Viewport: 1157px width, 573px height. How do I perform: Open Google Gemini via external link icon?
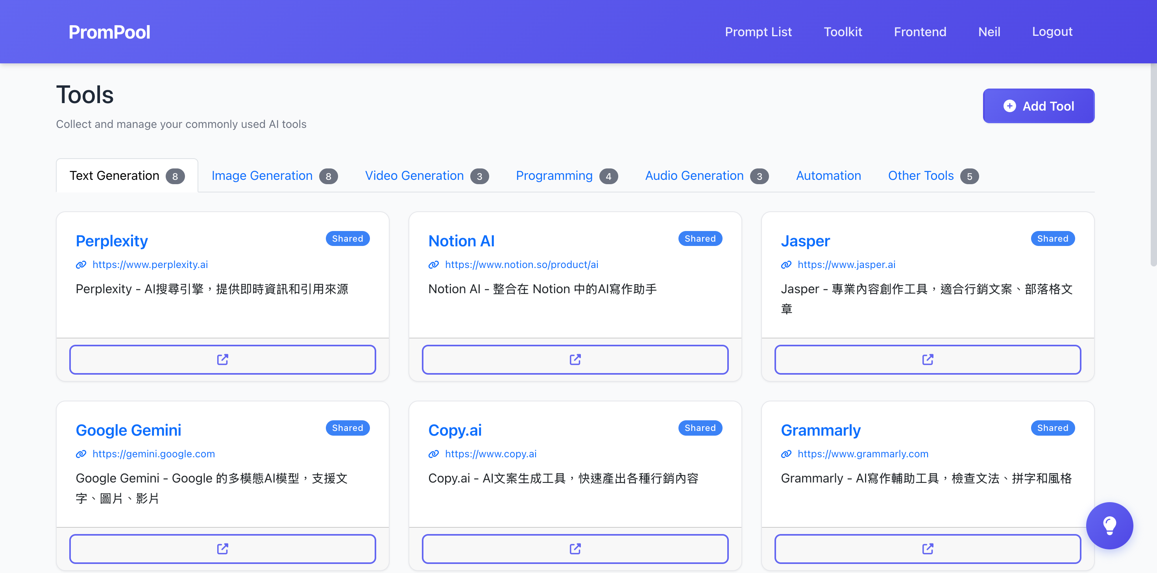click(222, 548)
